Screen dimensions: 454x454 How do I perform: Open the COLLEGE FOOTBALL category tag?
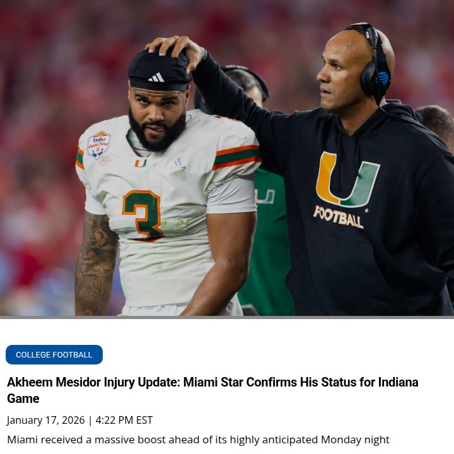[54, 354]
